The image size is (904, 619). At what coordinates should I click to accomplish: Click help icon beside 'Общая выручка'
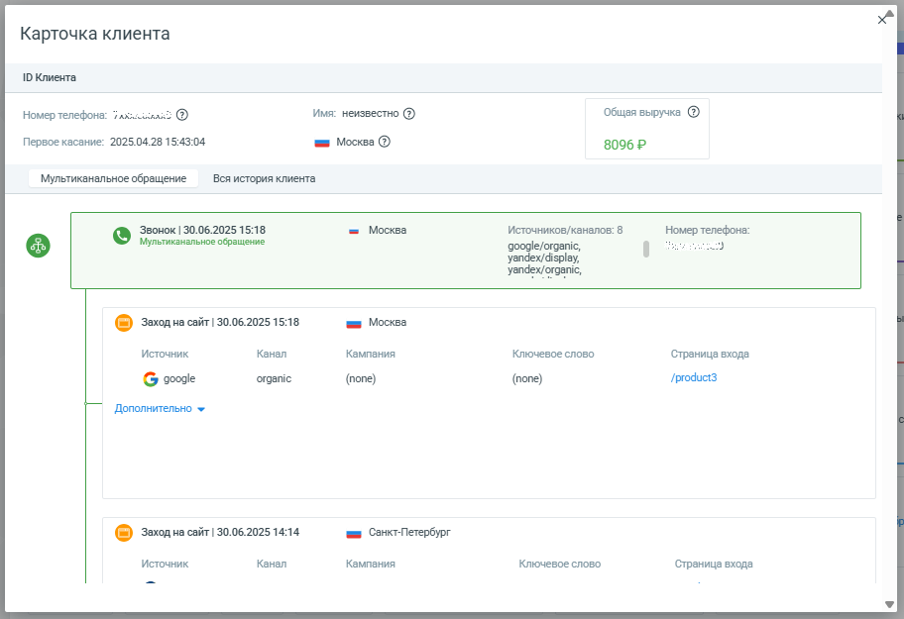click(694, 112)
